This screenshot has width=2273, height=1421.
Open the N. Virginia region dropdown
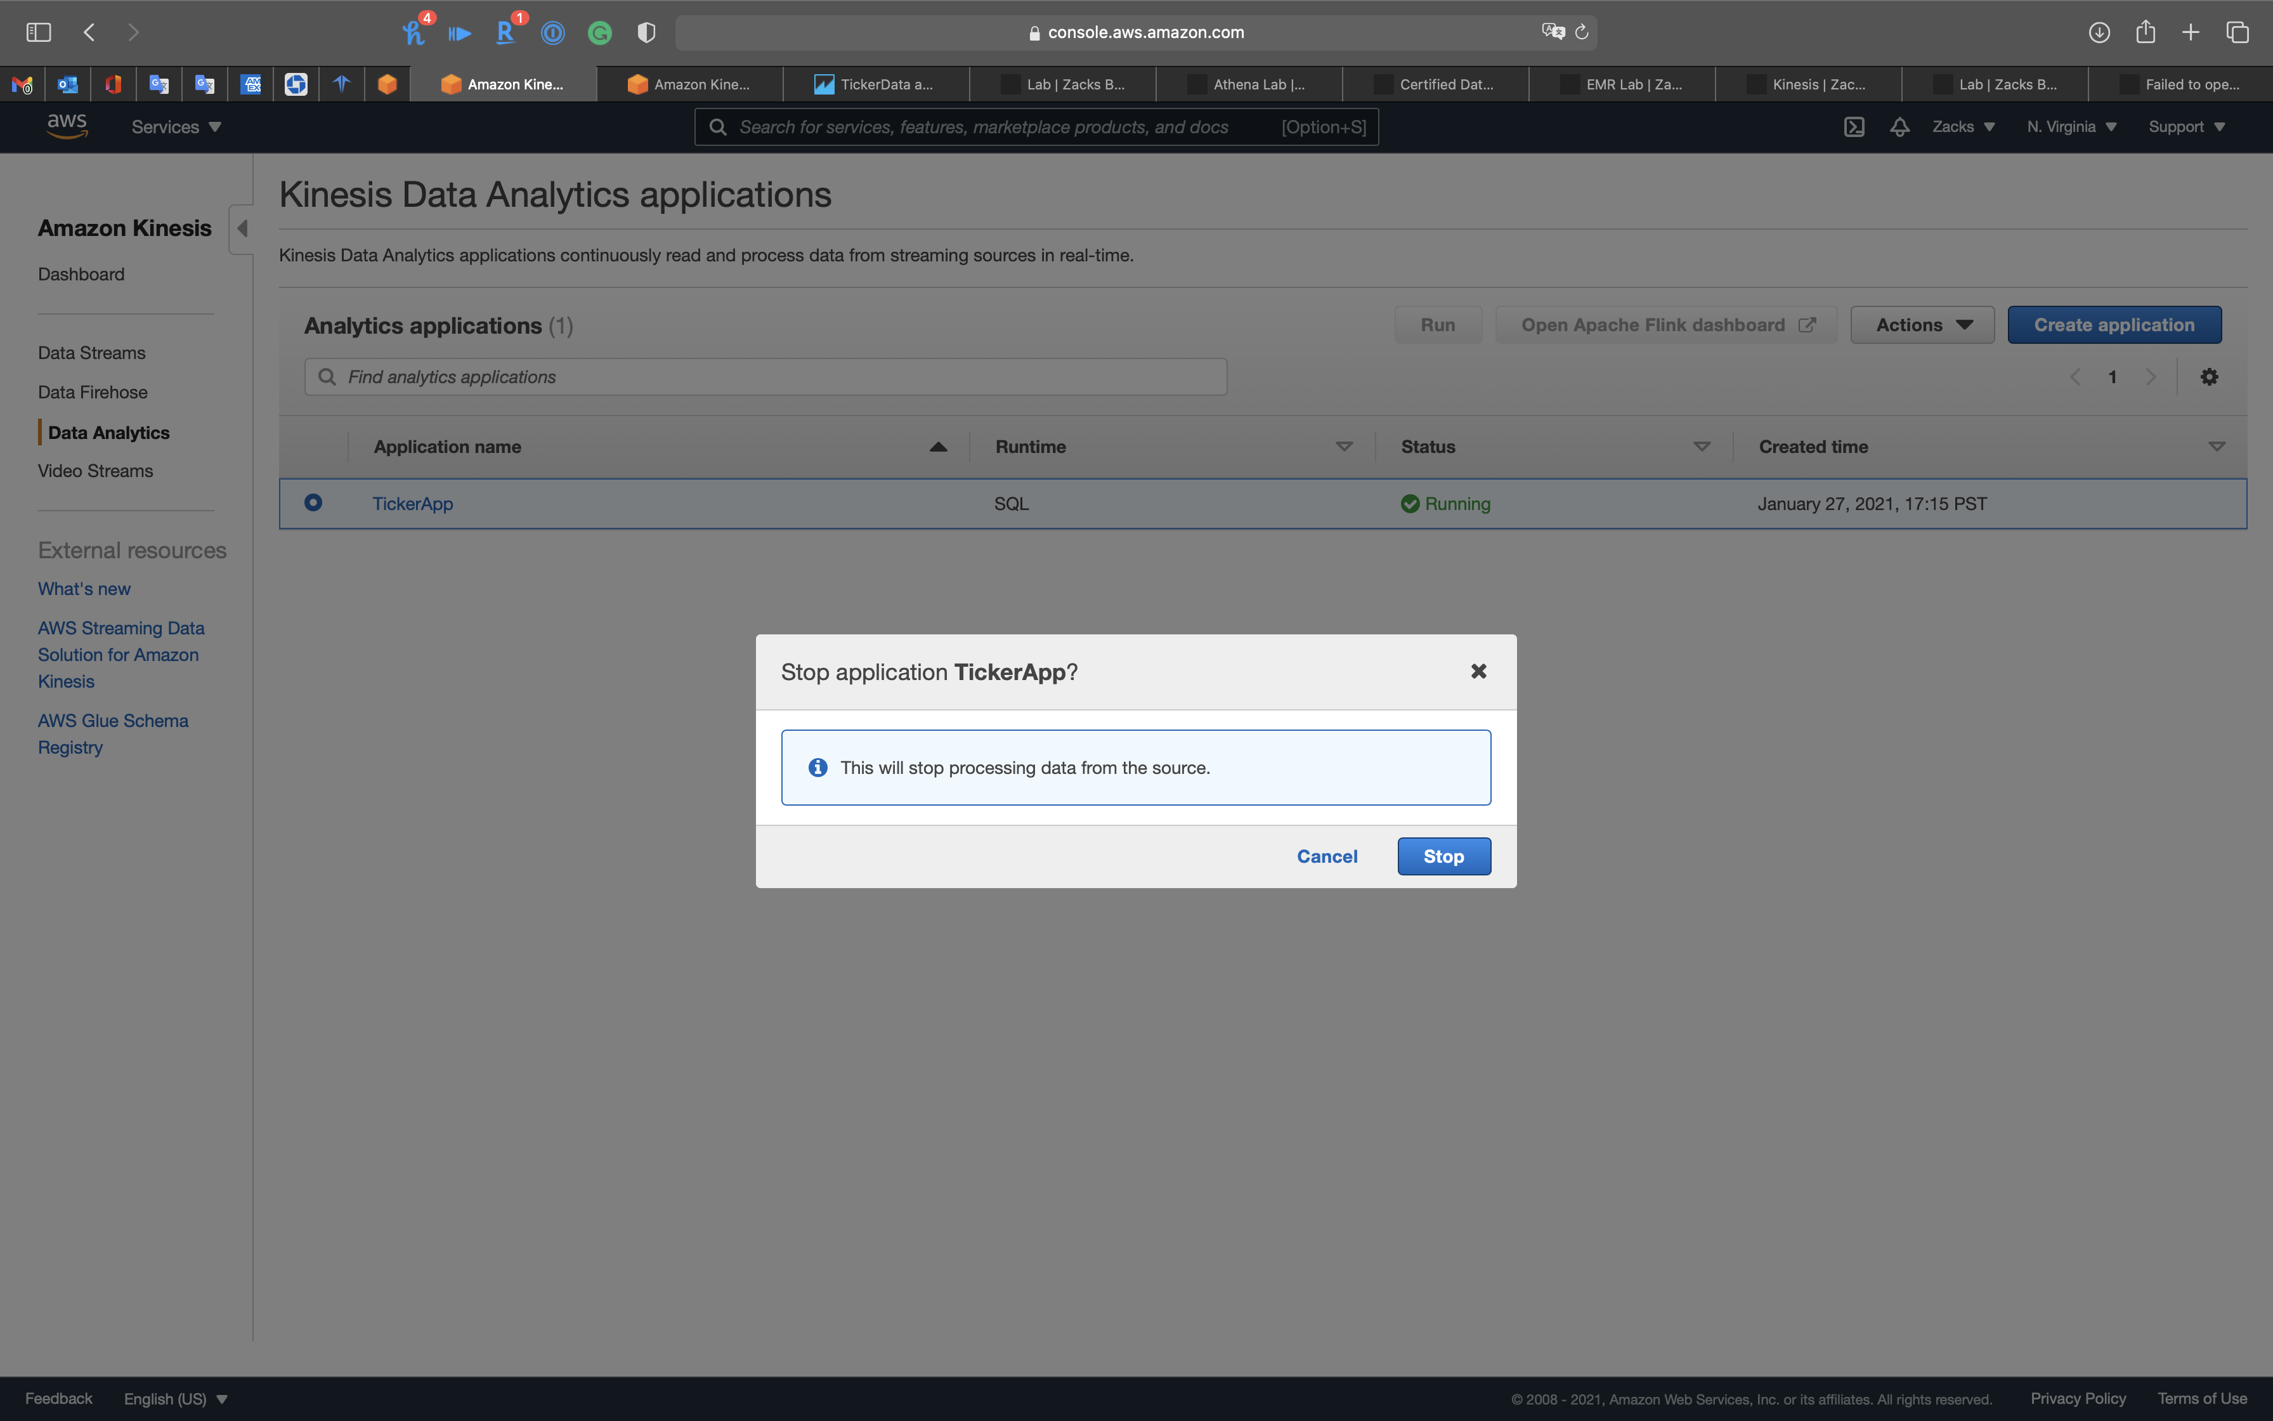tap(2071, 127)
